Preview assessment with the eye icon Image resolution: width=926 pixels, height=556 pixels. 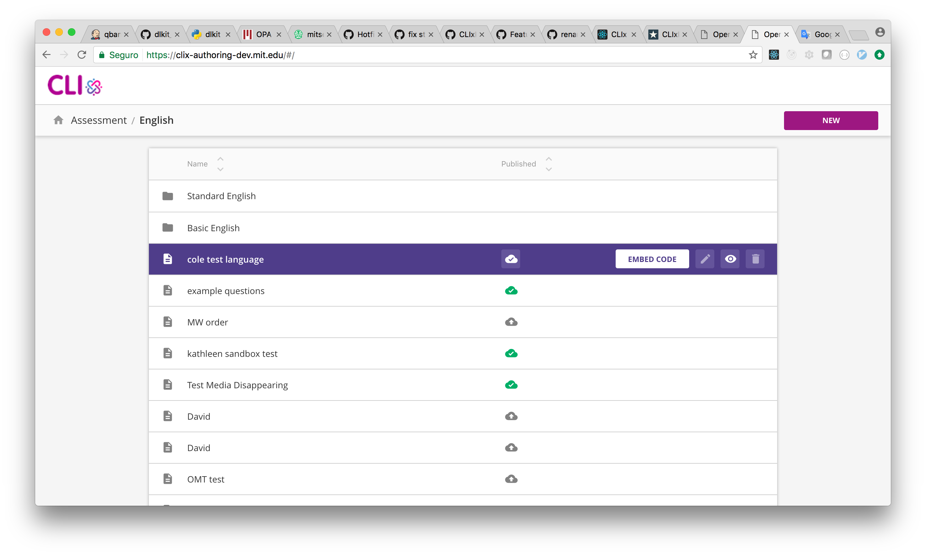point(730,259)
